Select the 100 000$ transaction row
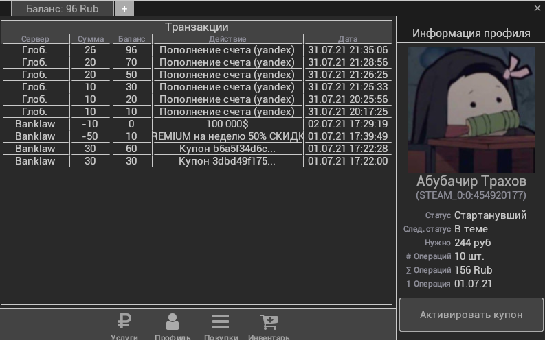545x340 pixels. [x=227, y=124]
